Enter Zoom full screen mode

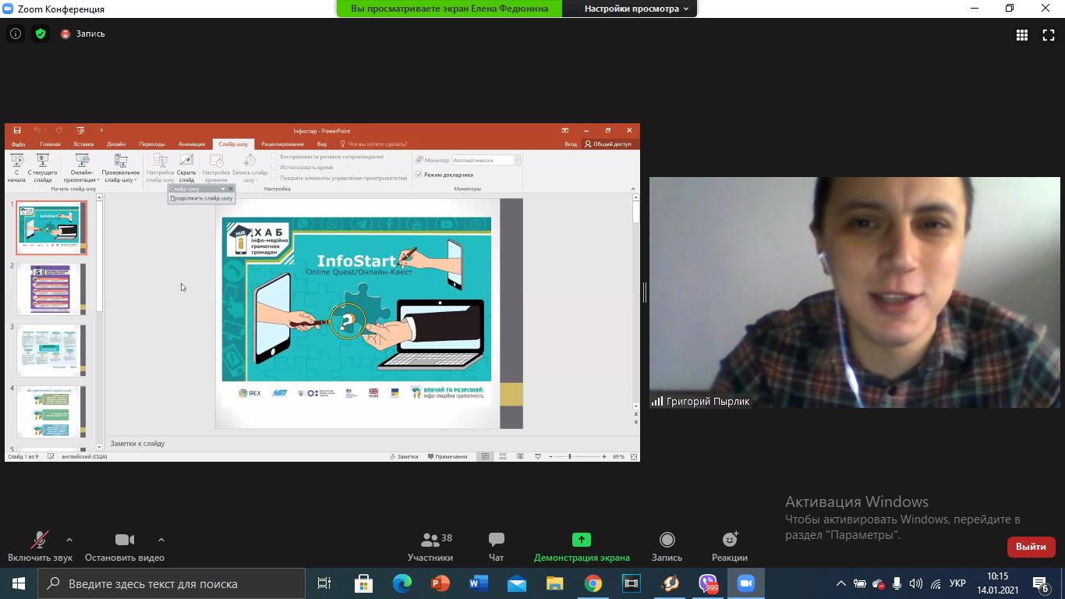(1049, 34)
